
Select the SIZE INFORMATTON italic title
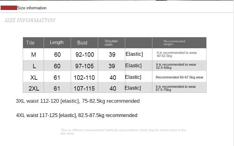pos(30,20)
